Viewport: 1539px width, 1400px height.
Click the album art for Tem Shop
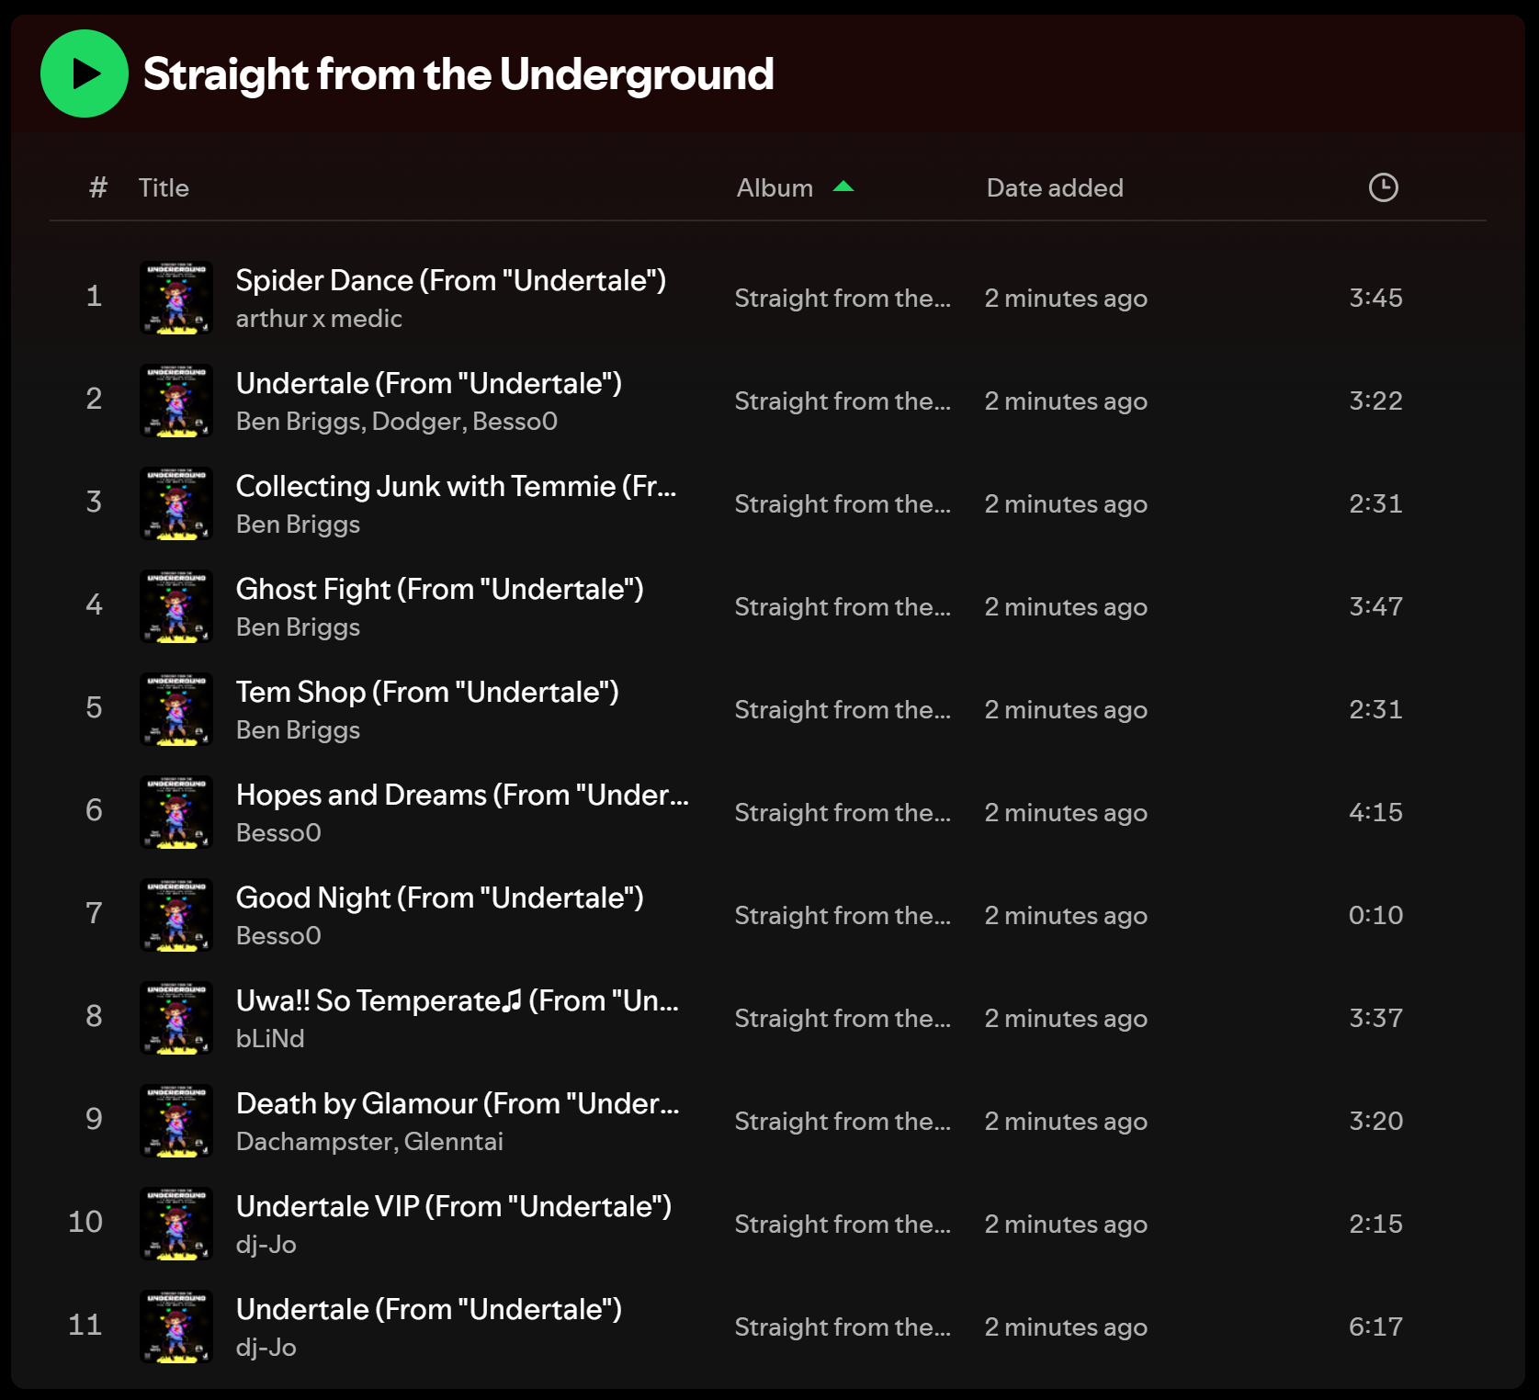(176, 708)
